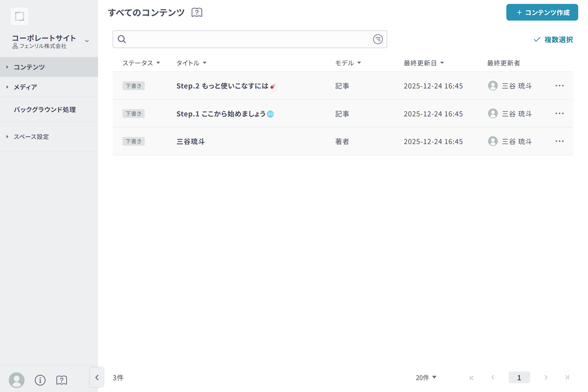Click the filter icon in search bar
The image size is (588, 392).
[x=377, y=39]
